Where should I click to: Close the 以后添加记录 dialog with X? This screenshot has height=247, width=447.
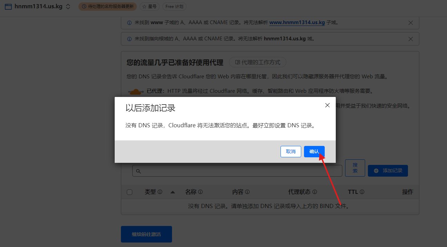point(327,105)
